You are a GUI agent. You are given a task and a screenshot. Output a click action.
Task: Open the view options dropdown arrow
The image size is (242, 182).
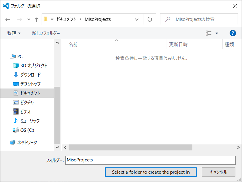click(x=217, y=33)
